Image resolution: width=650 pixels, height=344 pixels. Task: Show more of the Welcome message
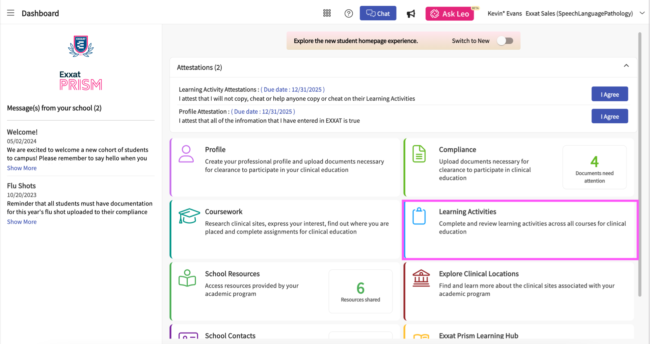pos(22,168)
